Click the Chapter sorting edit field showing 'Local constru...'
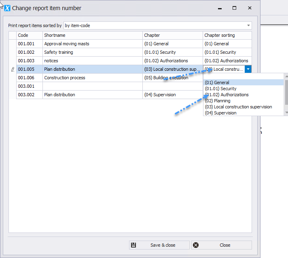Screen dimensions: 288x258 tap(224, 69)
